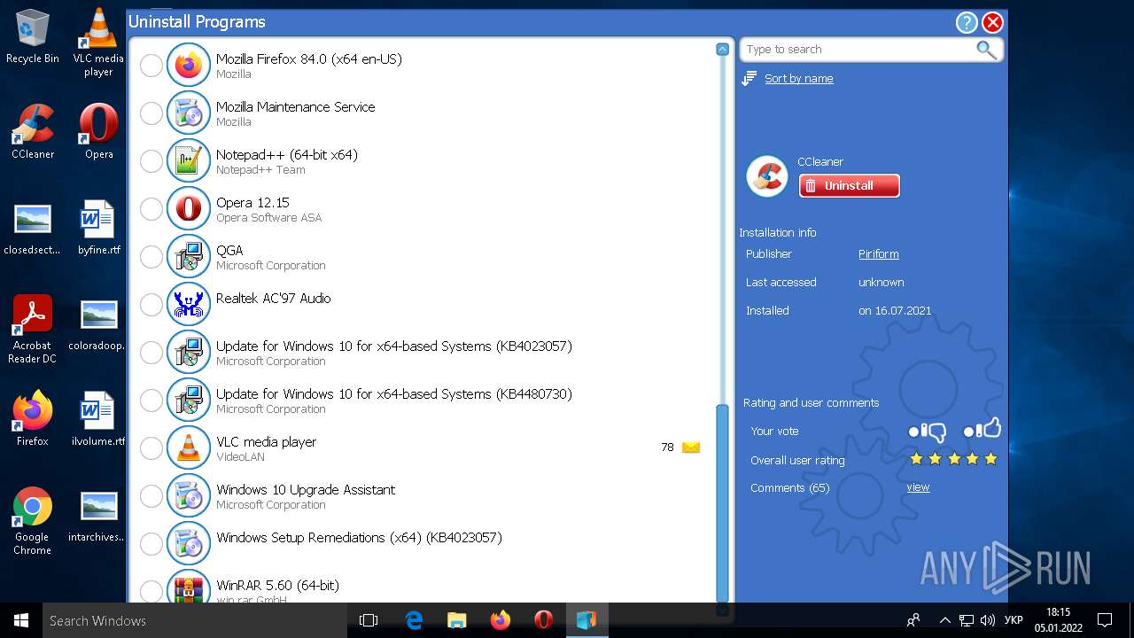
Task: Click Sort by name link
Action: [798, 79]
